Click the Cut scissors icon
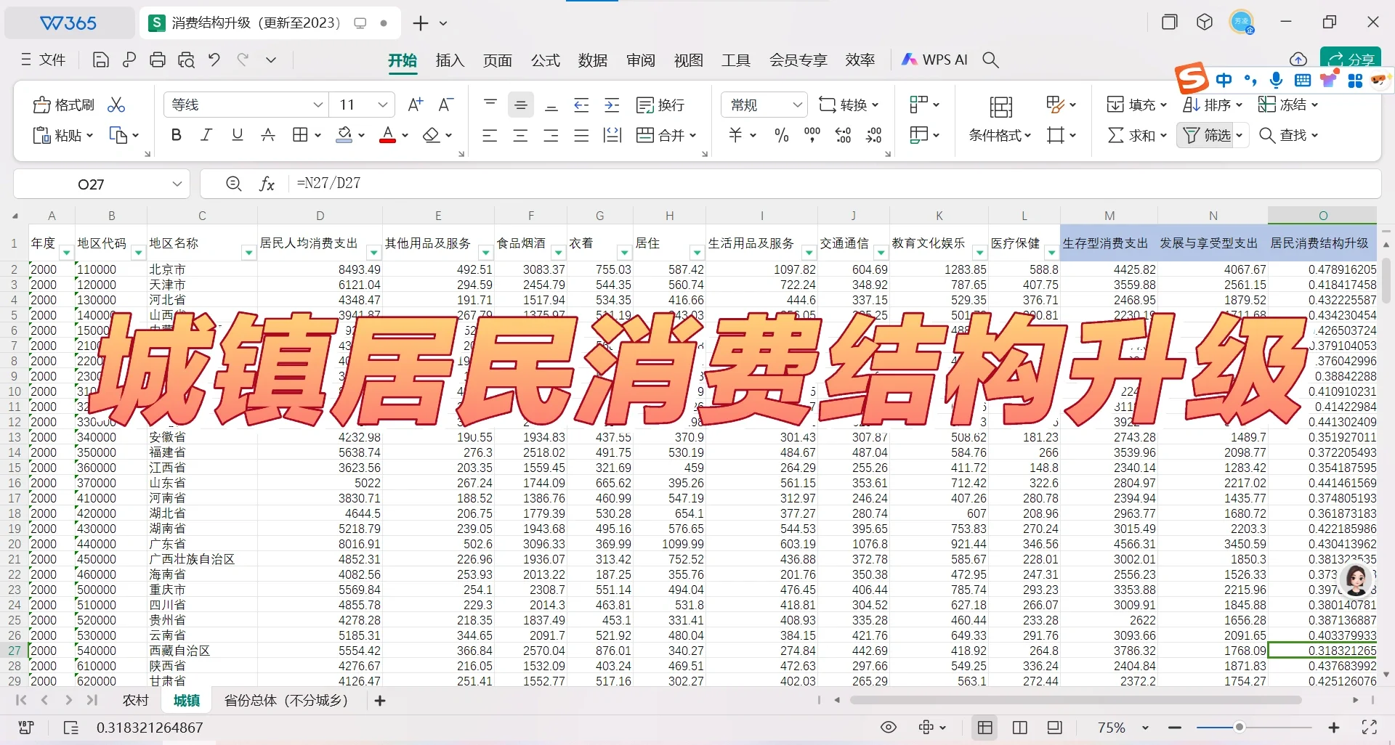This screenshot has width=1395, height=745. point(116,105)
